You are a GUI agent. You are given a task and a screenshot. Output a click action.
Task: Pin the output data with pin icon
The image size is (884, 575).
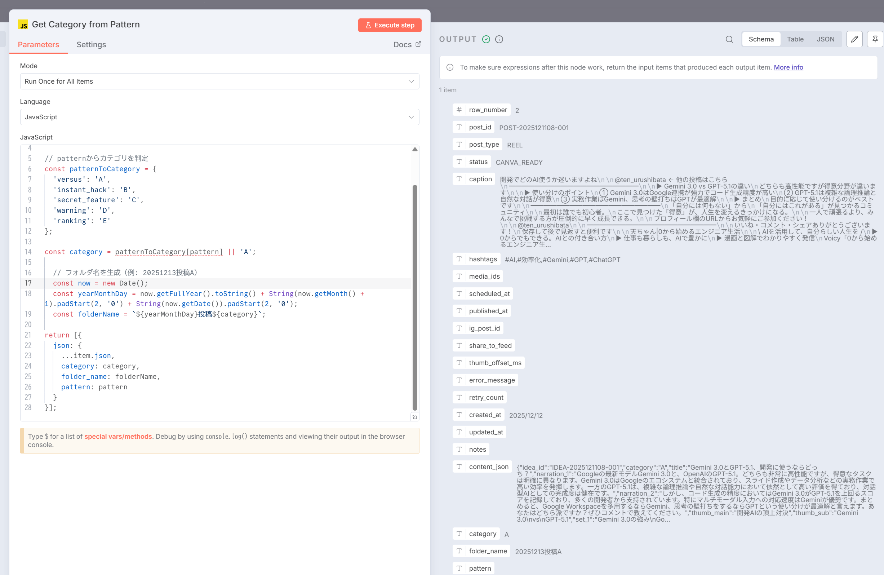(875, 39)
